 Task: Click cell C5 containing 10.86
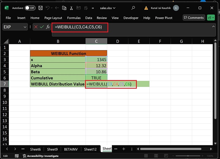pyautogui.click(x=96, y=72)
